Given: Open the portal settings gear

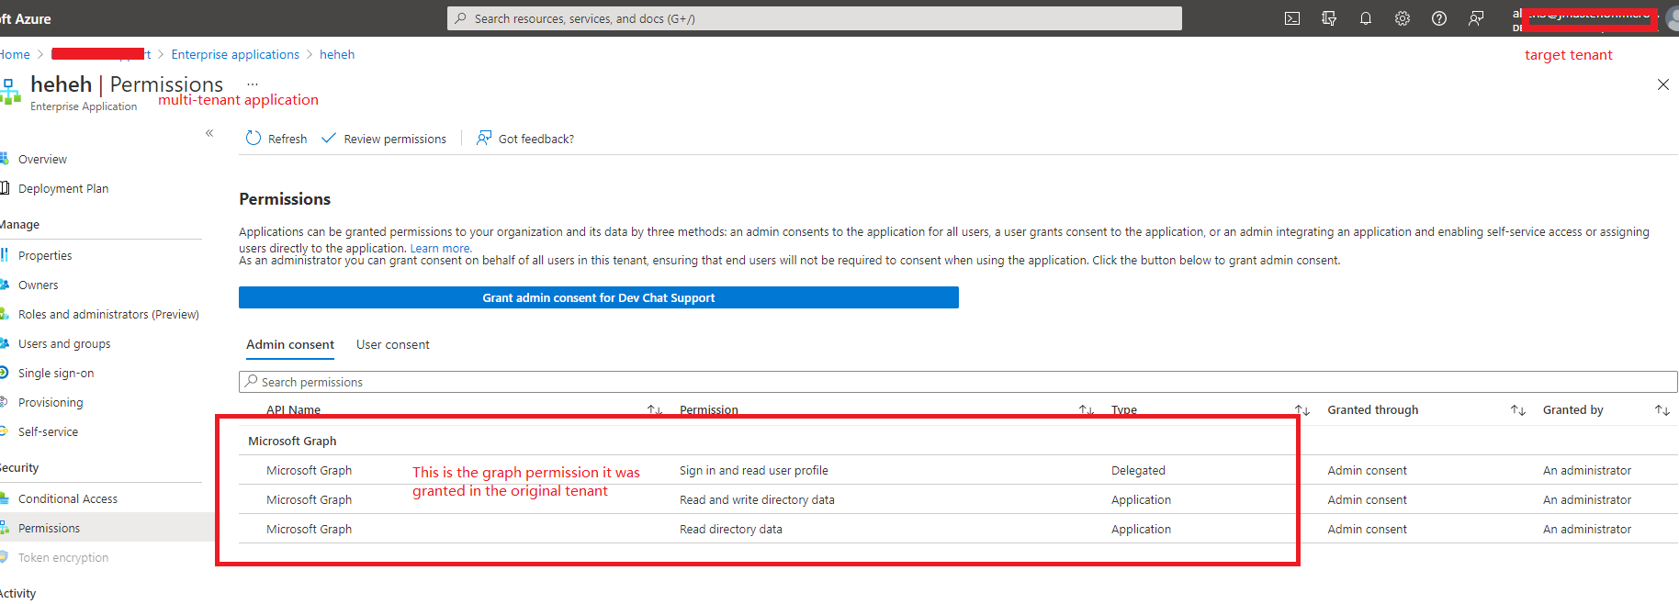Looking at the screenshot, I should (1403, 18).
